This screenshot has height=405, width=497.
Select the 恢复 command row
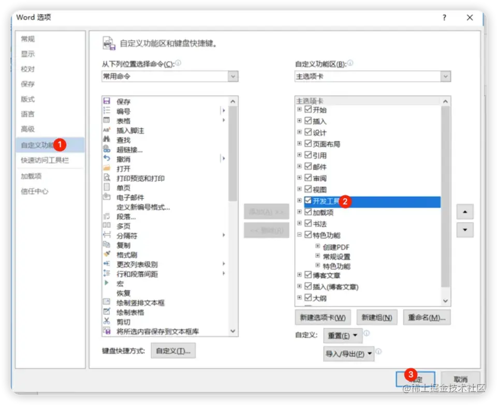click(x=165, y=293)
